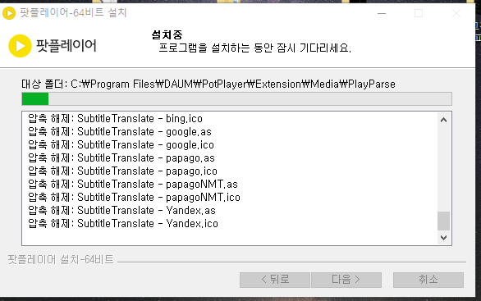Click the < 뒤로 back button

click(x=275, y=280)
